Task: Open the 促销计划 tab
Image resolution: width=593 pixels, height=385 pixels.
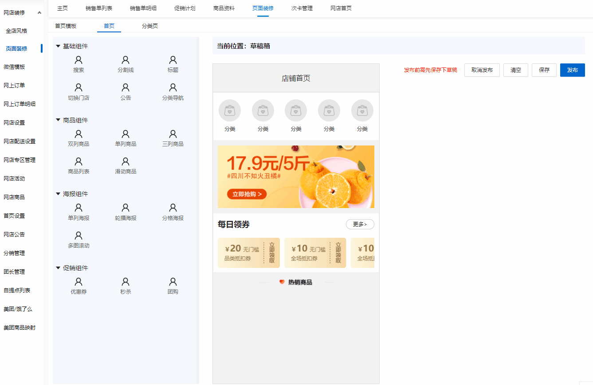Action: (185, 8)
